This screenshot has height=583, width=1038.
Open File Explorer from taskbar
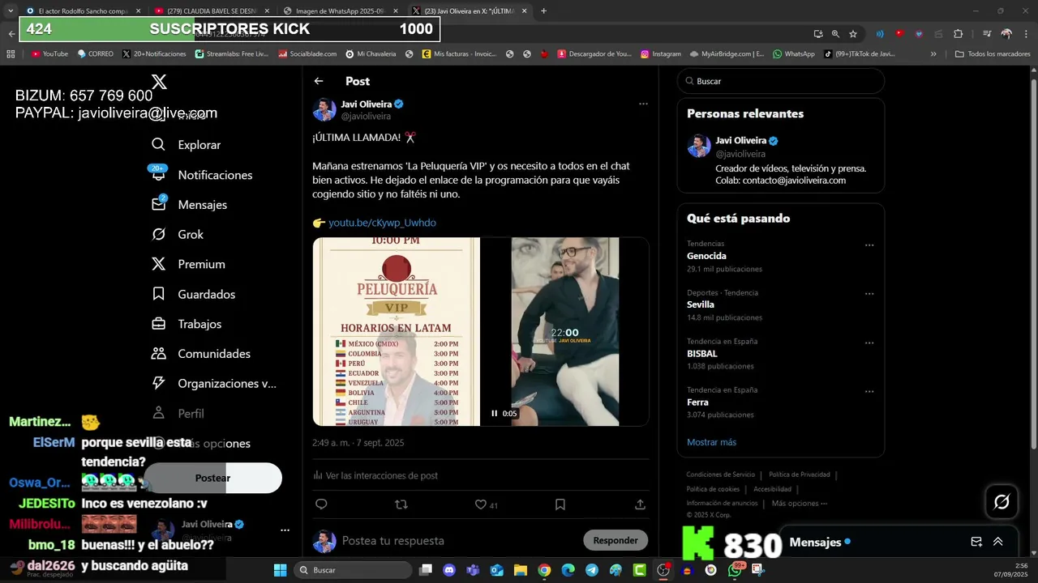pyautogui.click(x=521, y=570)
